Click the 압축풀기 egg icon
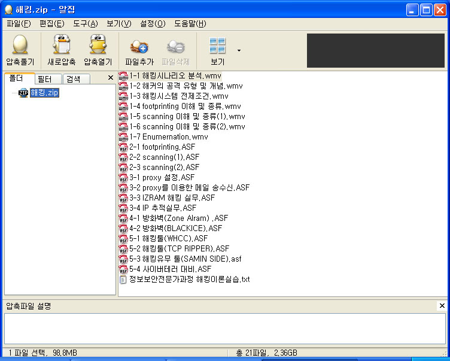Image resolution: width=450 pixels, height=361 pixels. [x=20, y=44]
